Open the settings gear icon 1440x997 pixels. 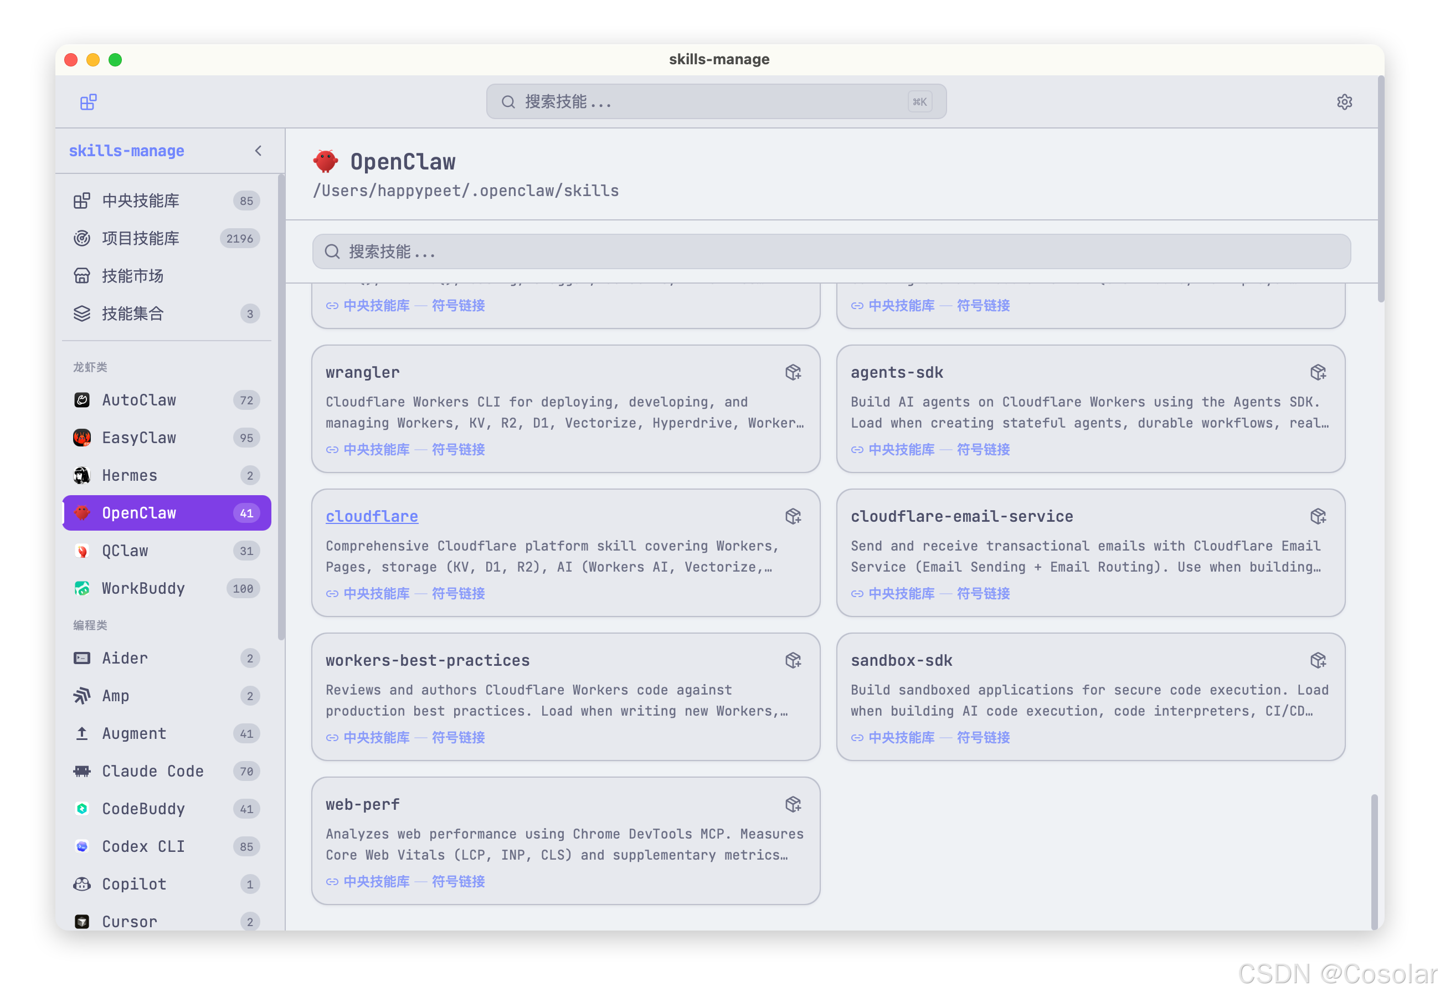tap(1344, 102)
